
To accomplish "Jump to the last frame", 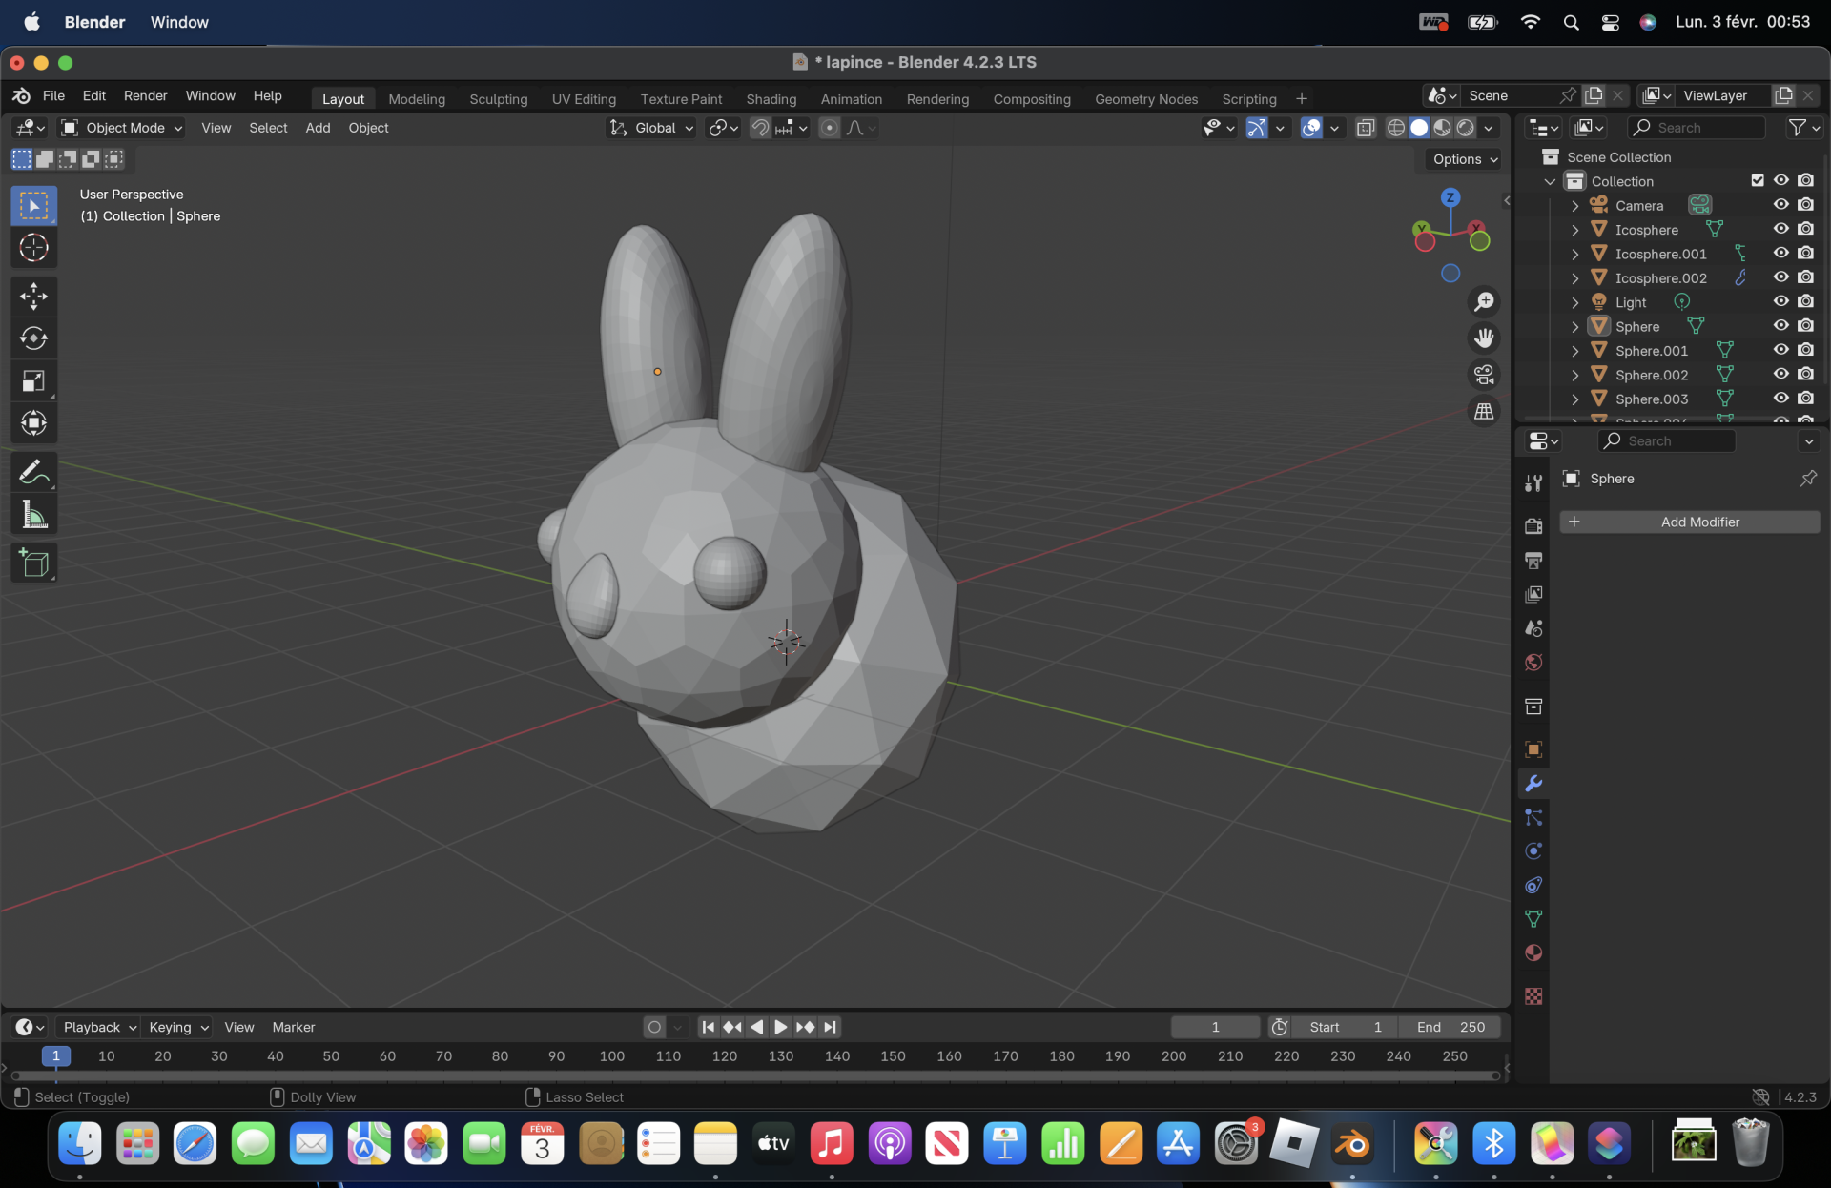I will (x=830, y=1027).
